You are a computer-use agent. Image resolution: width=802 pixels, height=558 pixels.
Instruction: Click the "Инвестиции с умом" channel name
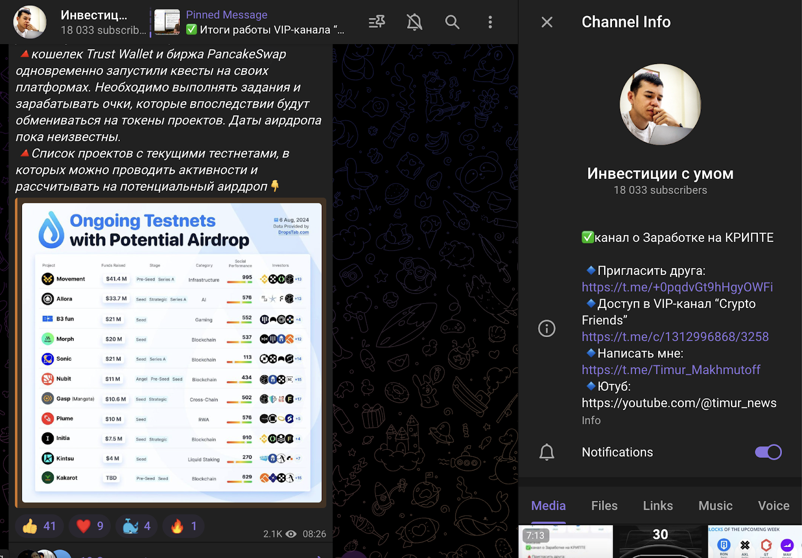click(x=660, y=173)
